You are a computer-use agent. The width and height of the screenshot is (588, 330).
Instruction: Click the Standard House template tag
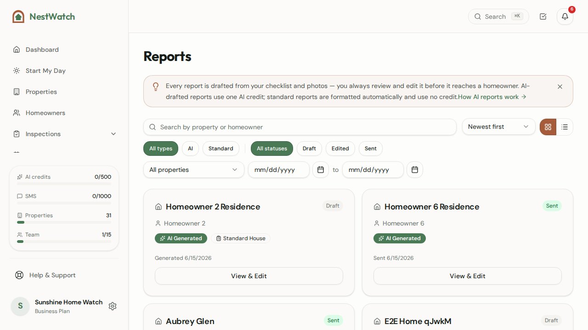(241, 238)
